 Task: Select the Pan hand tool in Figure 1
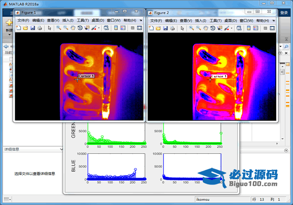[x=73, y=28]
